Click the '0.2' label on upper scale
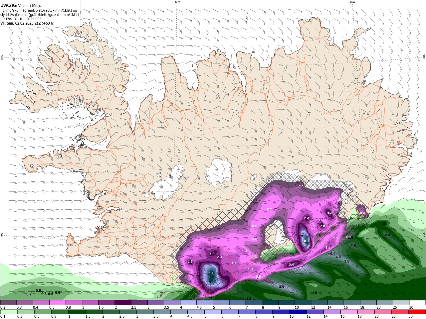426x319 pixels. (x=3, y=307)
